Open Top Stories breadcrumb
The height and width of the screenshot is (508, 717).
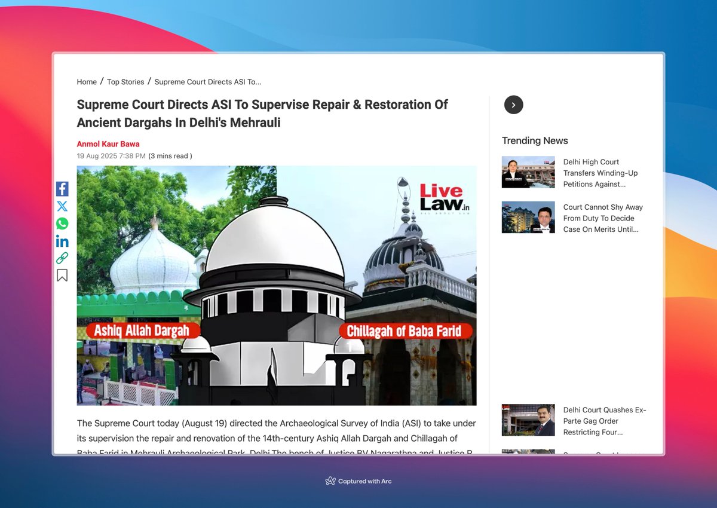125,82
